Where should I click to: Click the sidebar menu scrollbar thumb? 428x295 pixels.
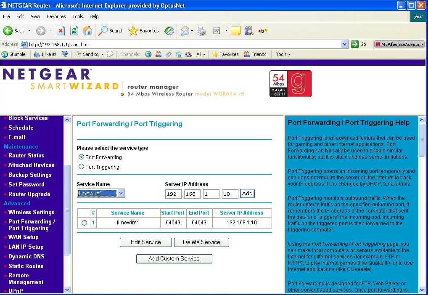[x=67, y=210]
